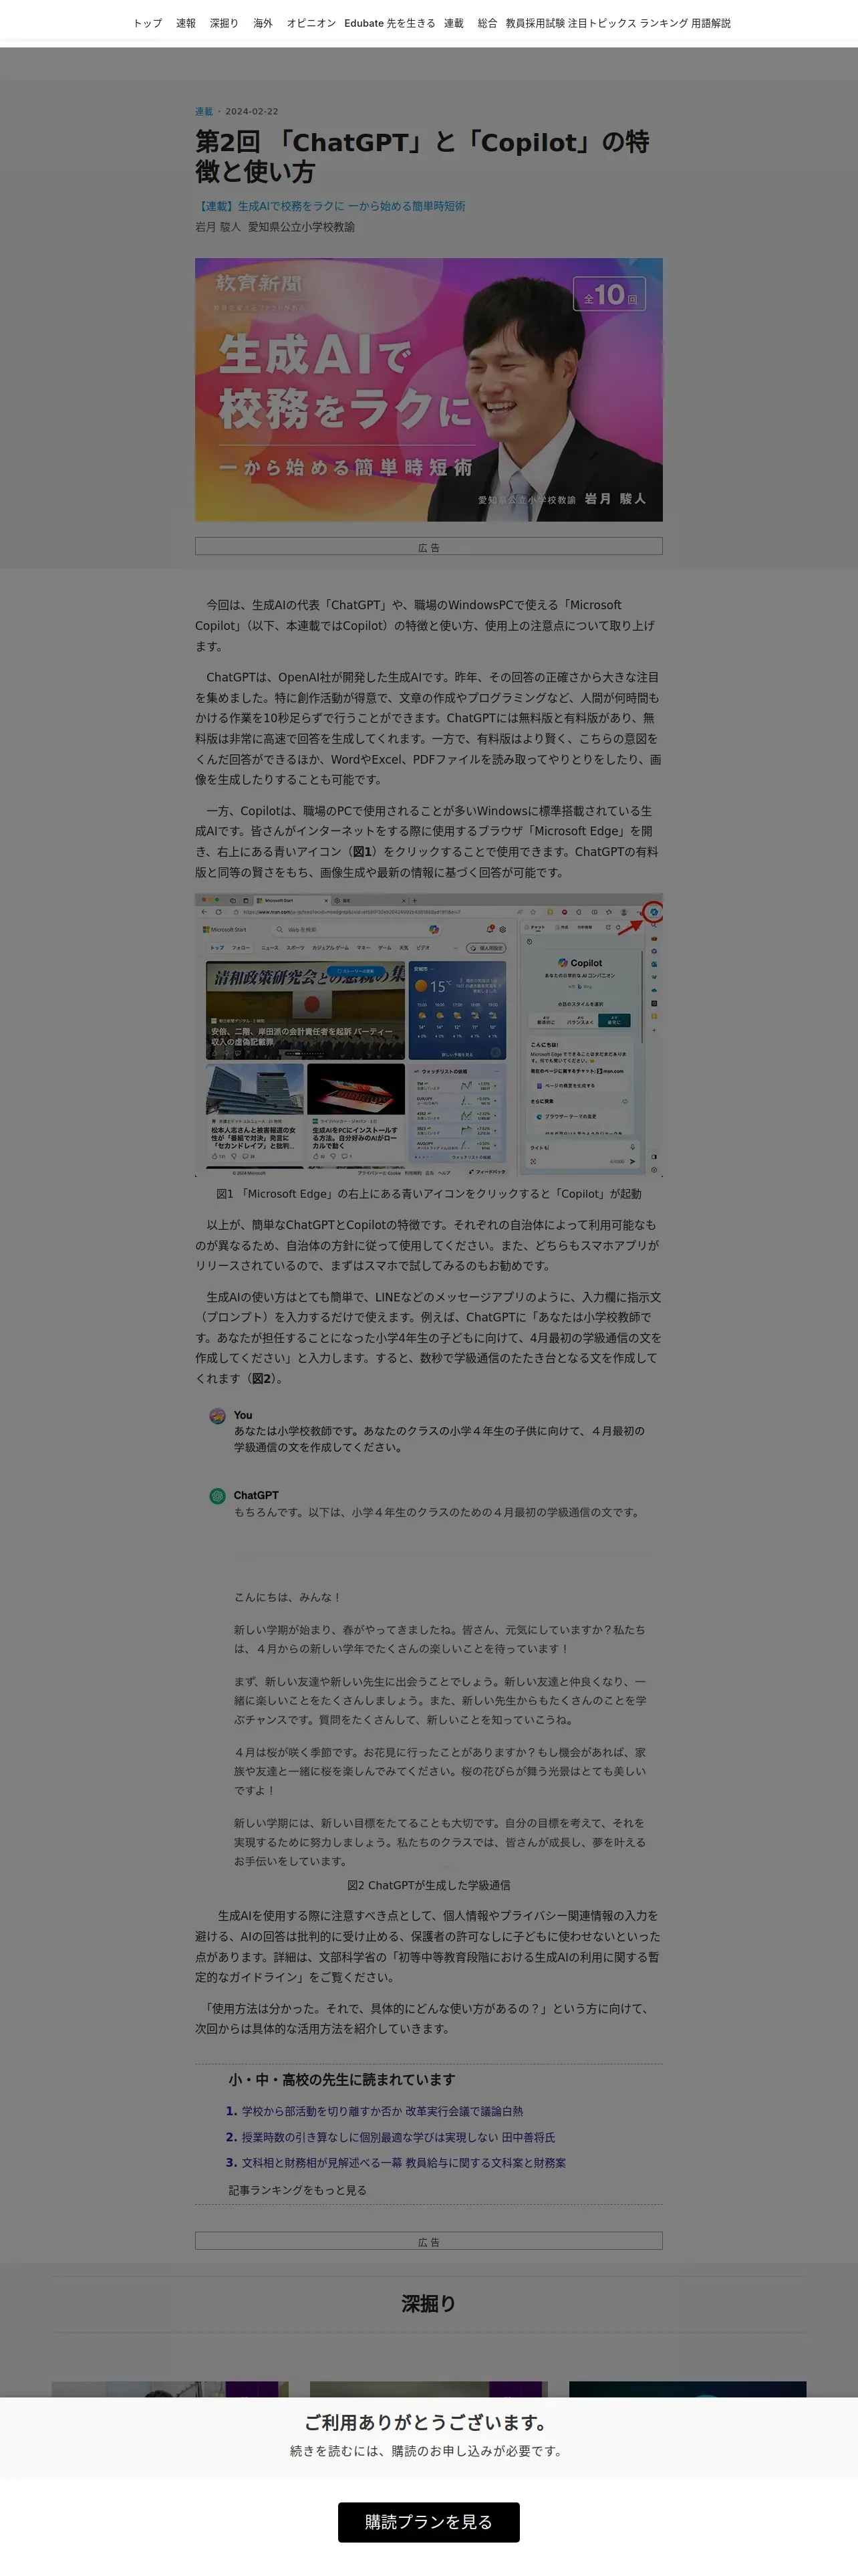Open 先を生きる in the navigation
Viewport: 858px width, 2576px height.
click(x=412, y=23)
